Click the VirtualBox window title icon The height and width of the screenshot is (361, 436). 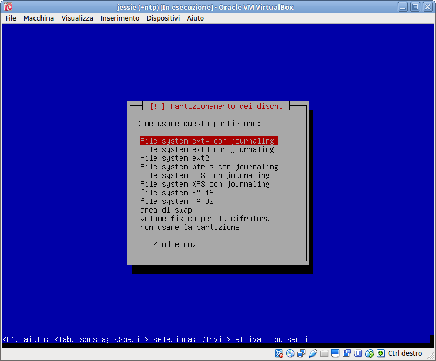point(8,6)
